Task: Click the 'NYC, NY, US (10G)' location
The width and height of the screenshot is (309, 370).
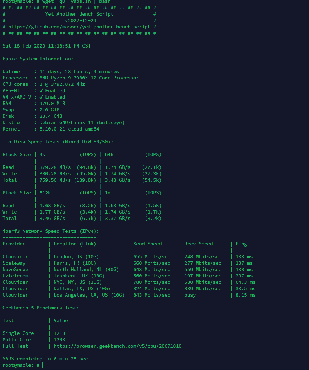Action: pos(78,282)
